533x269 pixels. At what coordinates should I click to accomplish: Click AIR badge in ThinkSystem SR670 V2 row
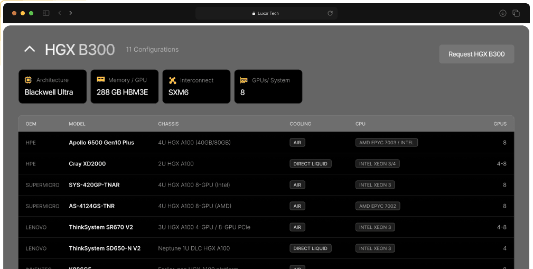tap(297, 227)
